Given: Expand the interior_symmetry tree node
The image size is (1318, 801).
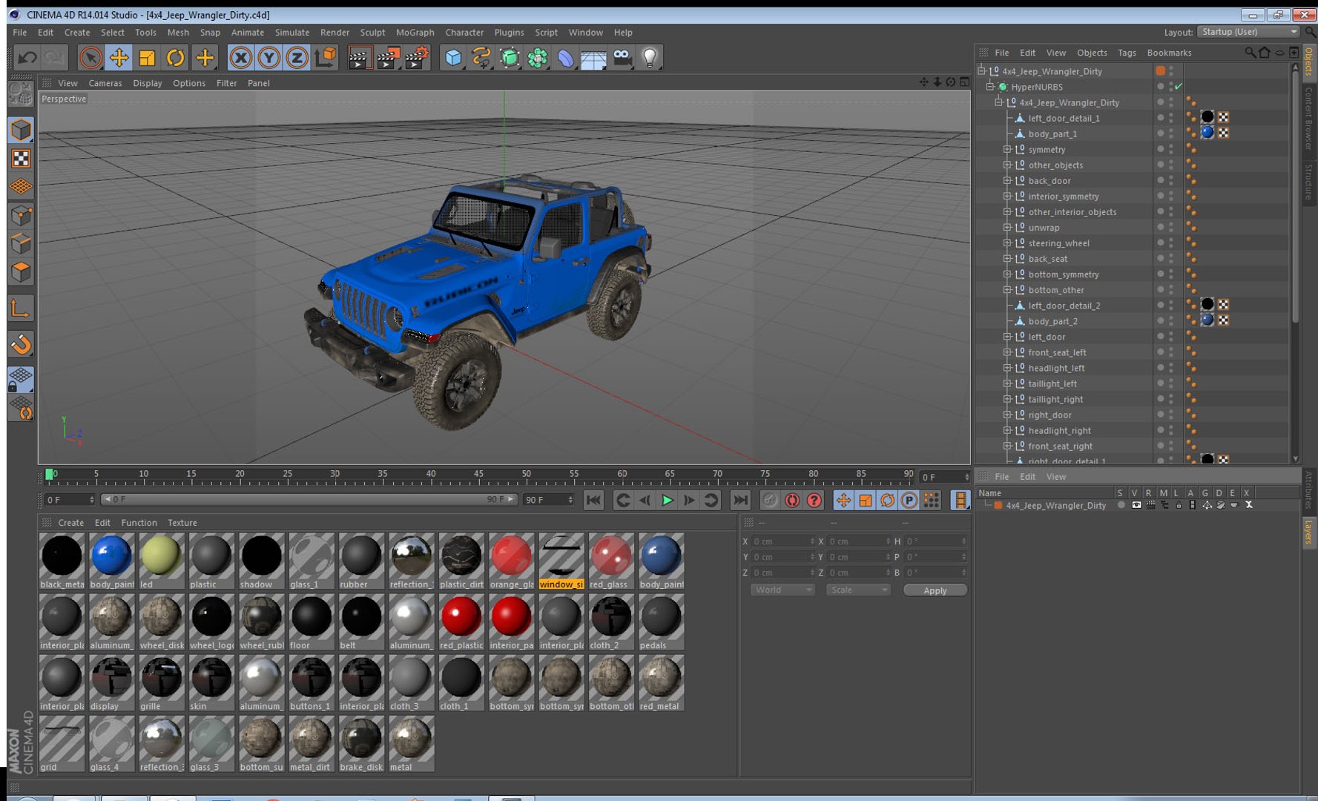Looking at the screenshot, I should [1007, 196].
